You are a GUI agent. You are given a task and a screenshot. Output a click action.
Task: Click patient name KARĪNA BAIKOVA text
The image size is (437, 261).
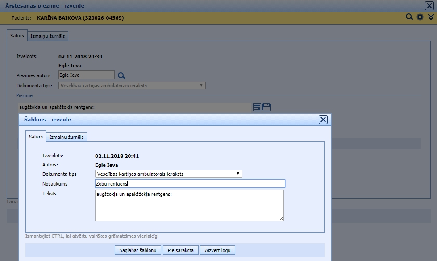80,18
